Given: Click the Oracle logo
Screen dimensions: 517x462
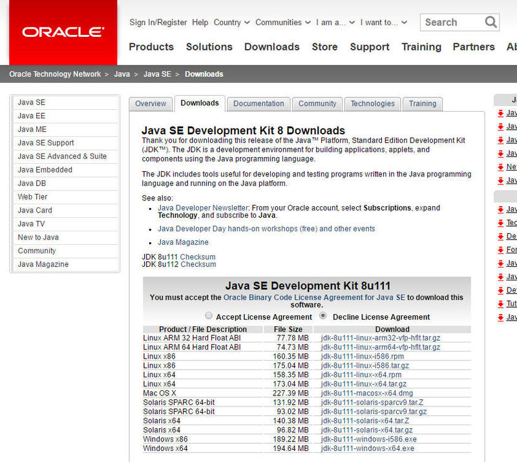Looking at the screenshot, I should 63,32.
